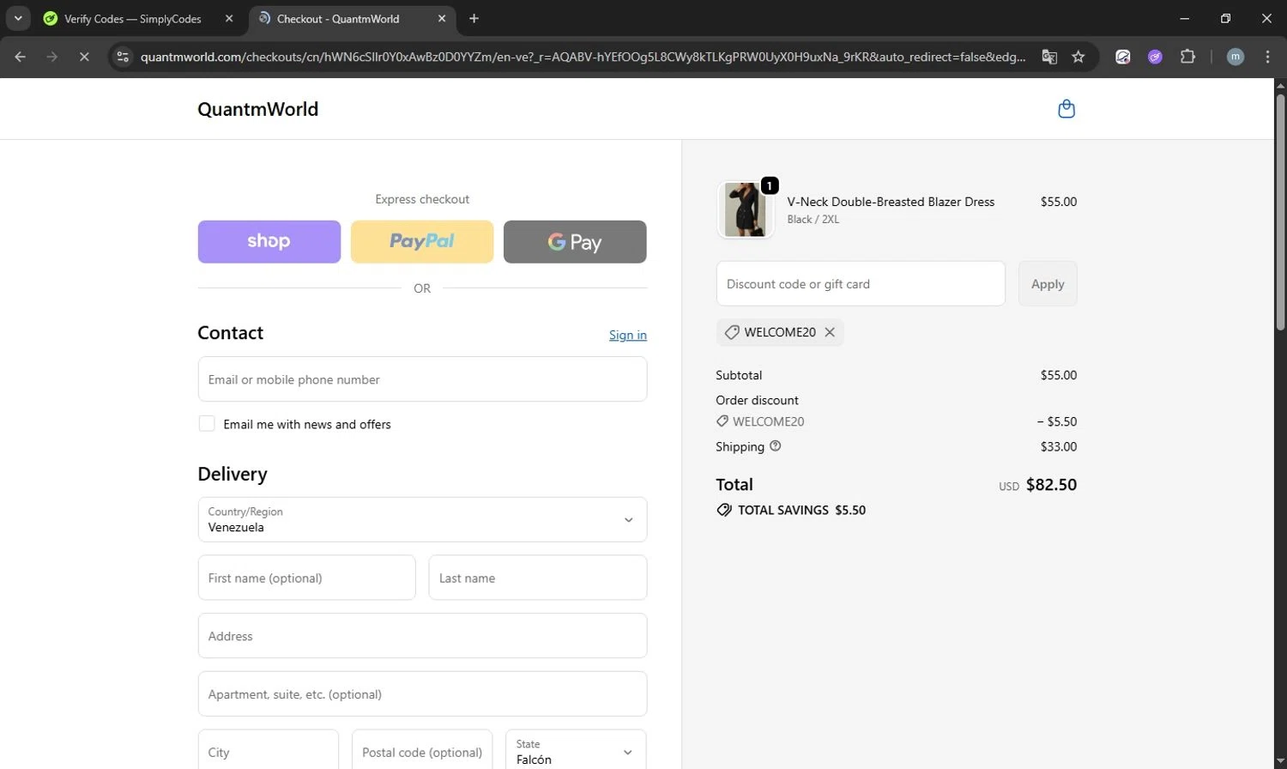Click the page vertical scrollbar thumb

coord(1280,210)
